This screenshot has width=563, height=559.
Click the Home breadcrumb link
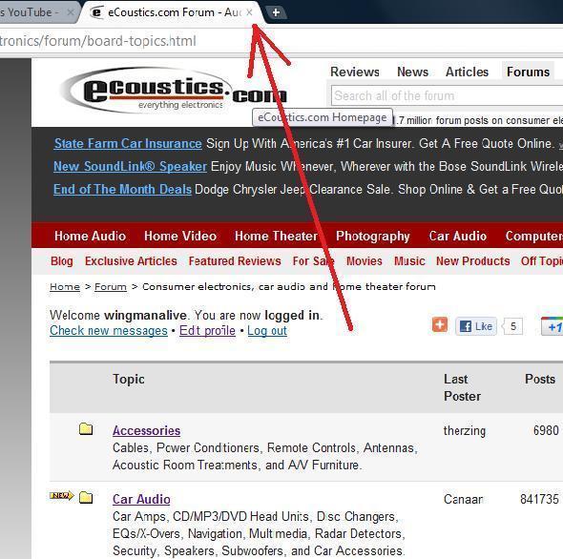tap(65, 287)
